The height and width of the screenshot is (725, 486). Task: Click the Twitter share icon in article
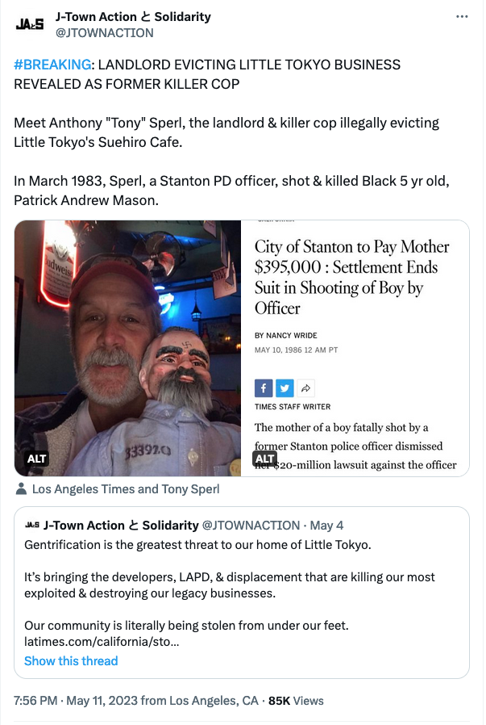[x=285, y=388]
